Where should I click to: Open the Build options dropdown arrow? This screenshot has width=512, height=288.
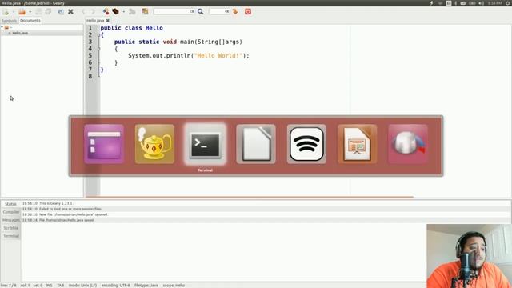point(123,12)
